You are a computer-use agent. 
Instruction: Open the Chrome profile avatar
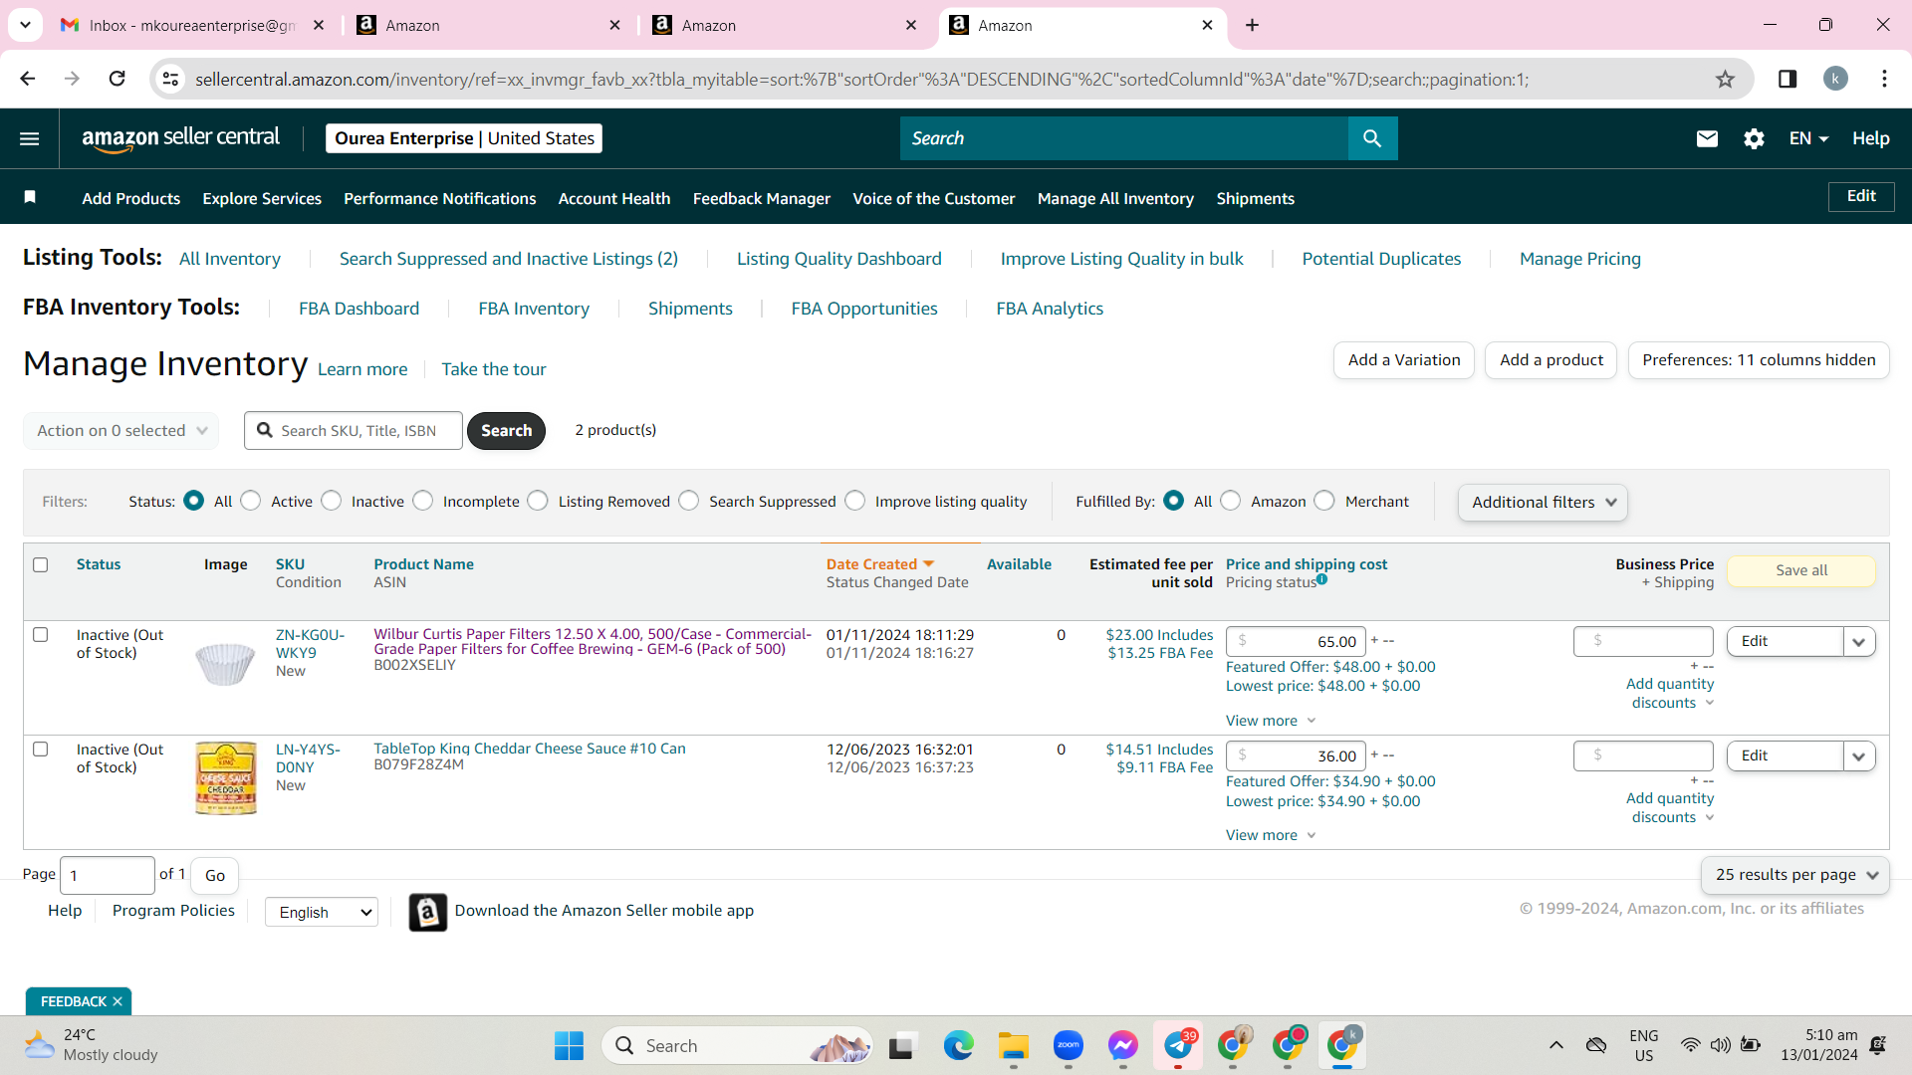coord(1835,79)
